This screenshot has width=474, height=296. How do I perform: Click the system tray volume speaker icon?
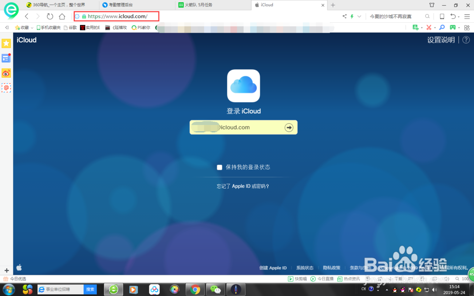coord(434,290)
